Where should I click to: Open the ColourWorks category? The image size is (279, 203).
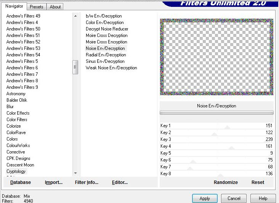coord(18,145)
